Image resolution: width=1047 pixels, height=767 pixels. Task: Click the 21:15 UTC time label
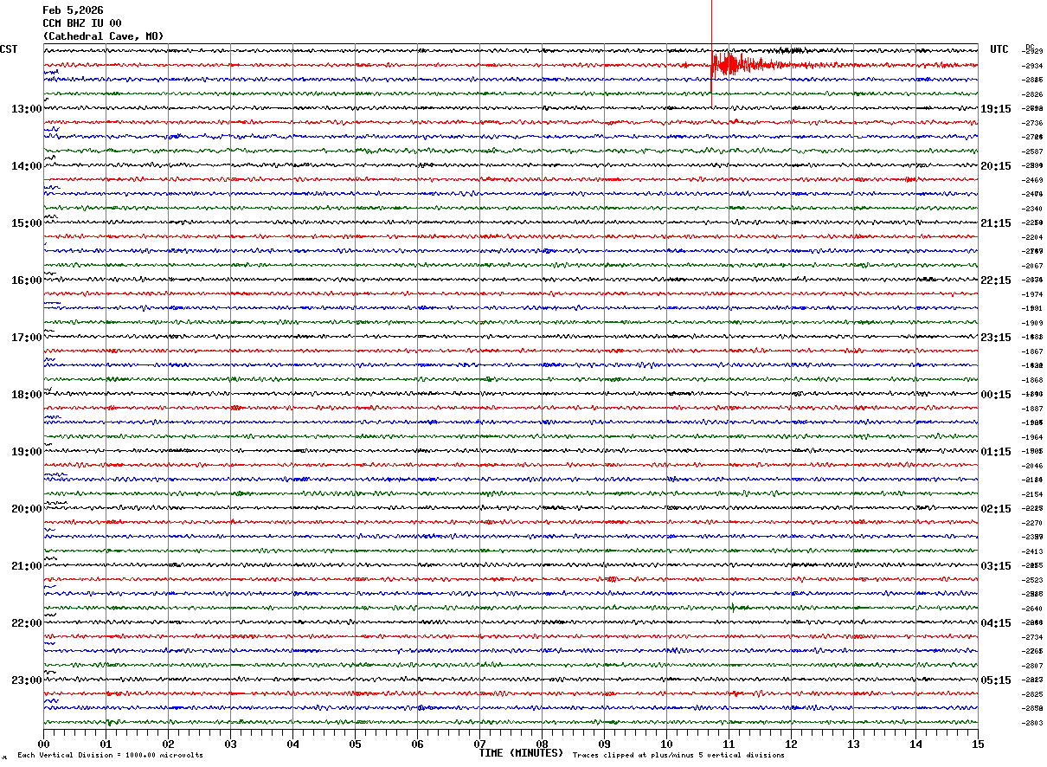click(996, 223)
